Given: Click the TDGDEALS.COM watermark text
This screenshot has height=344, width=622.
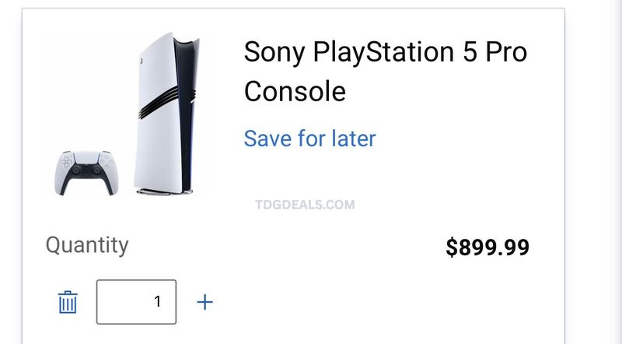Looking at the screenshot, I should tap(305, 205).
